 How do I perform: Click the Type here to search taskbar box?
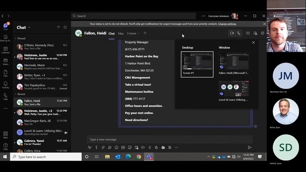coord(46,157)
